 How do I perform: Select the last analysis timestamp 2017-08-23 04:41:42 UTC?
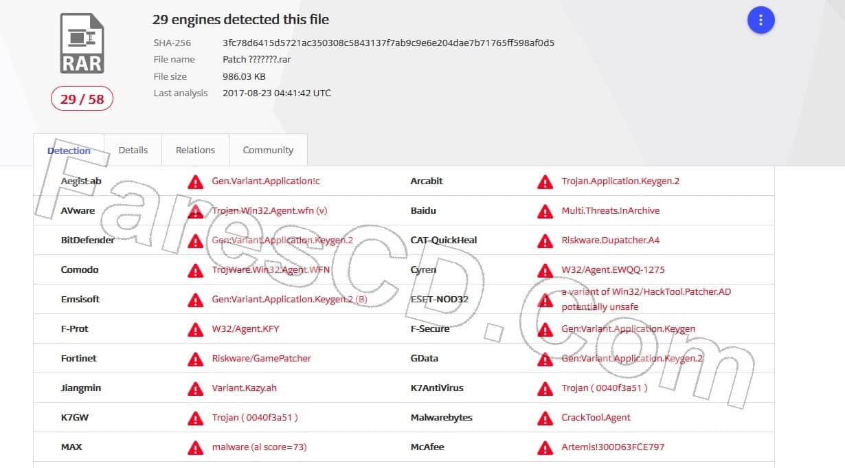[277, 93]
